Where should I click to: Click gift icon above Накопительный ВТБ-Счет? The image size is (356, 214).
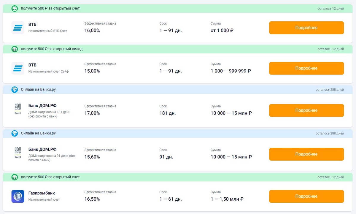[x=15, y=8]
